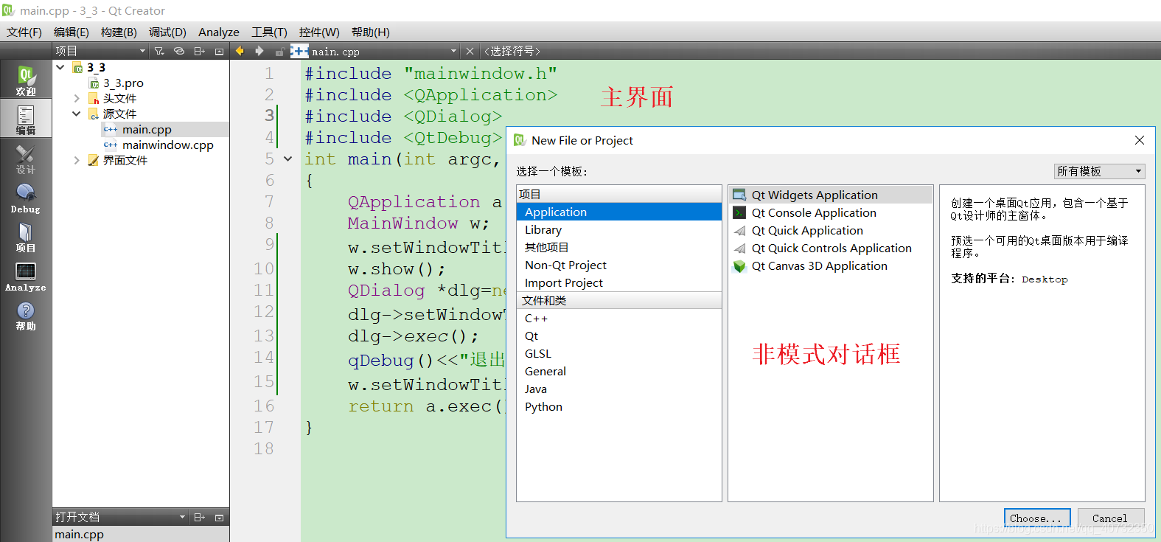
Task: Close the open documents panel
Action: 219,518
